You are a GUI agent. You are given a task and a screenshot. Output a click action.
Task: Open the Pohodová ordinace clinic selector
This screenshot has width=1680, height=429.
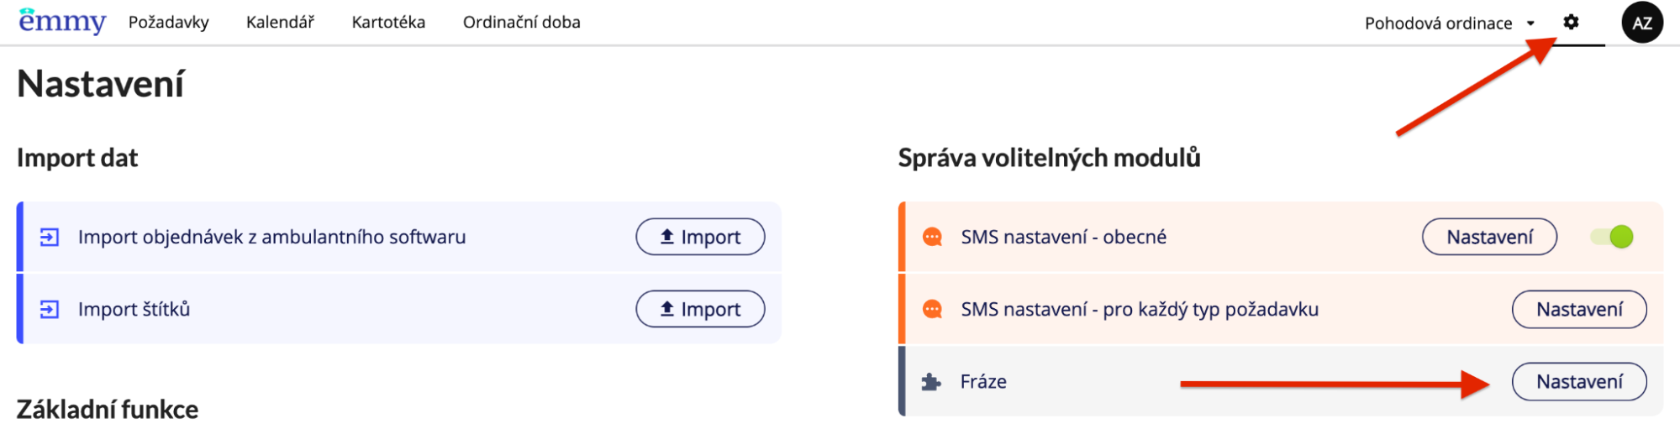[1450, 24]
